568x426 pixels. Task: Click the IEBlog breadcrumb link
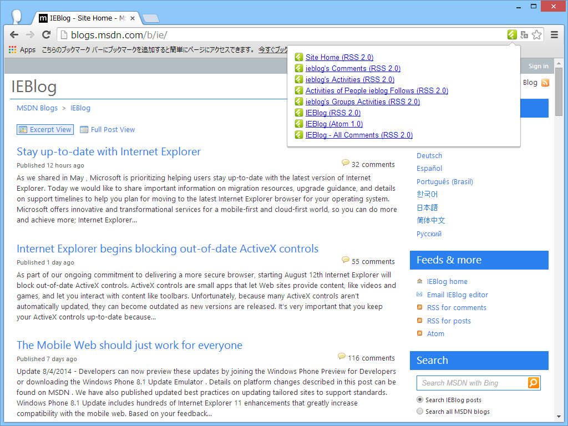point(80,108)
